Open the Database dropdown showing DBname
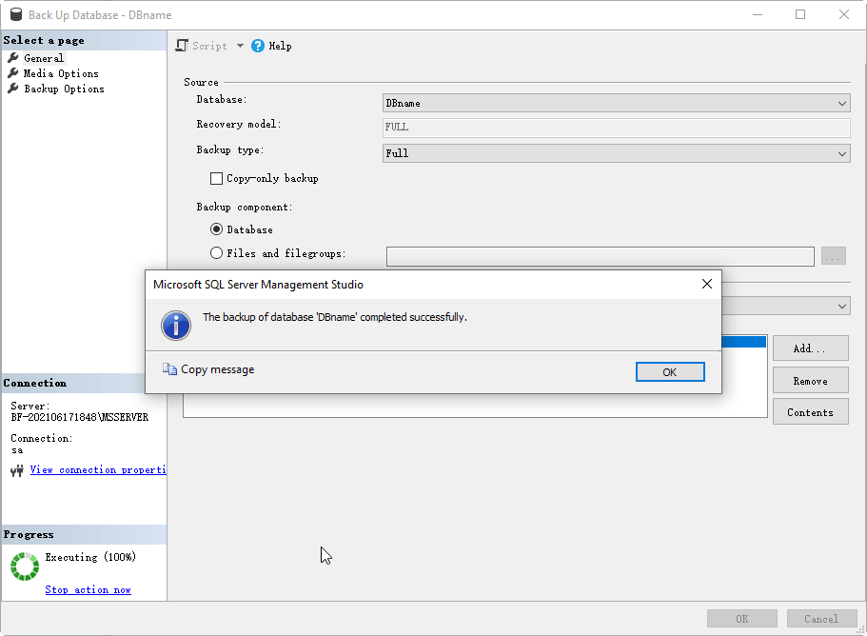Viewport: 867px width, 636px height. tap(616, 103)
